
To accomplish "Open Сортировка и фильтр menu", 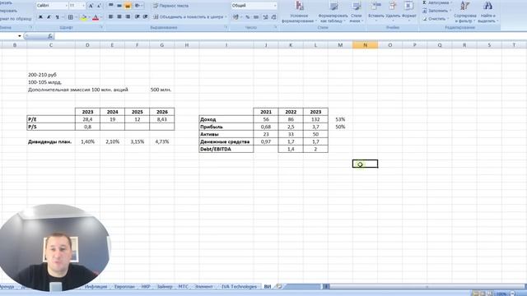I will click(464, 12).
